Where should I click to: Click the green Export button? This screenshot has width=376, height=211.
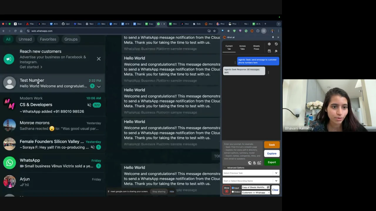click(272, 162)
